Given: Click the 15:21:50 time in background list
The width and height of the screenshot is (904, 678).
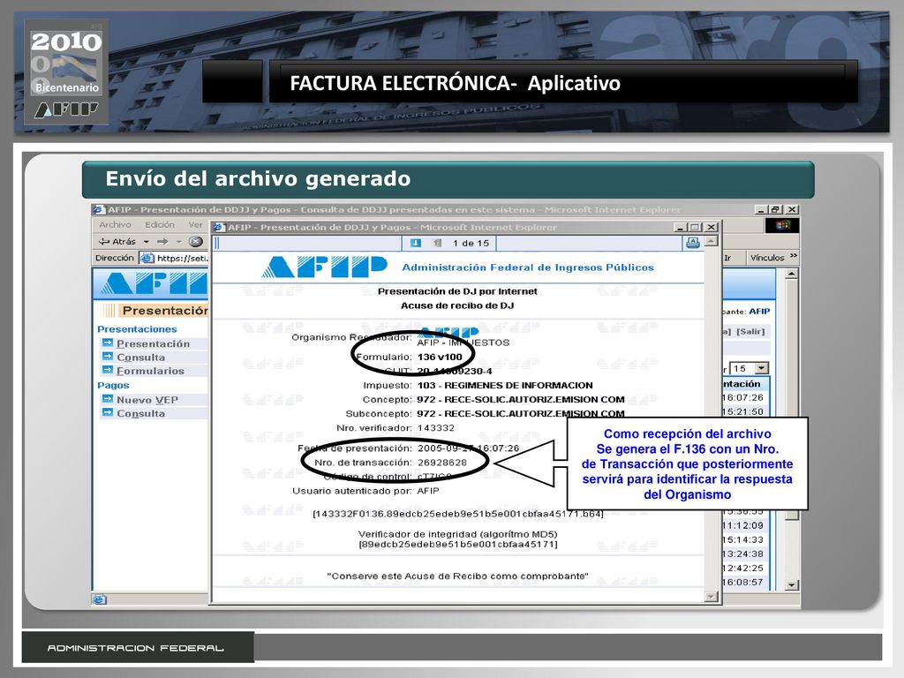Looking at the screenshot, I should pos(742,411).
